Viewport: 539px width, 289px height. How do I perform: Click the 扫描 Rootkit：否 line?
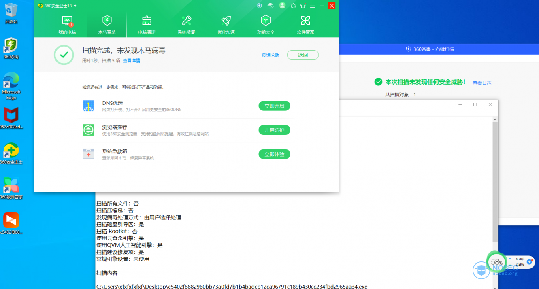117,231
